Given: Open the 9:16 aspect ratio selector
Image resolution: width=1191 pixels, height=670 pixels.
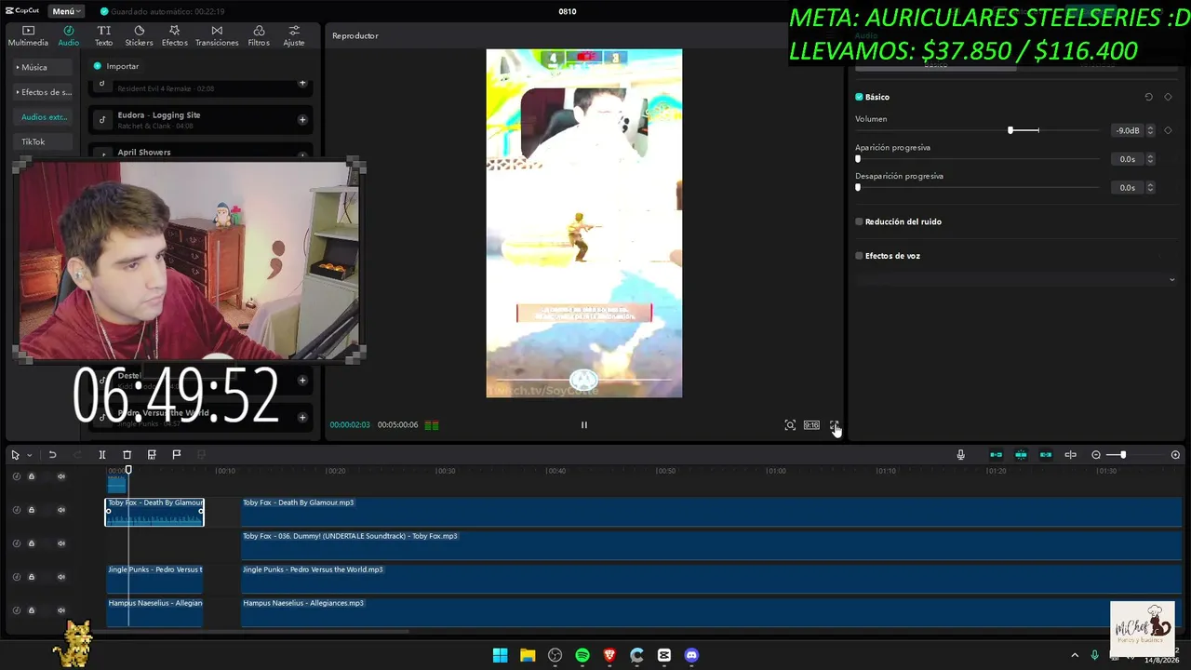Looking at the screenshot, I should coord(811,425).
